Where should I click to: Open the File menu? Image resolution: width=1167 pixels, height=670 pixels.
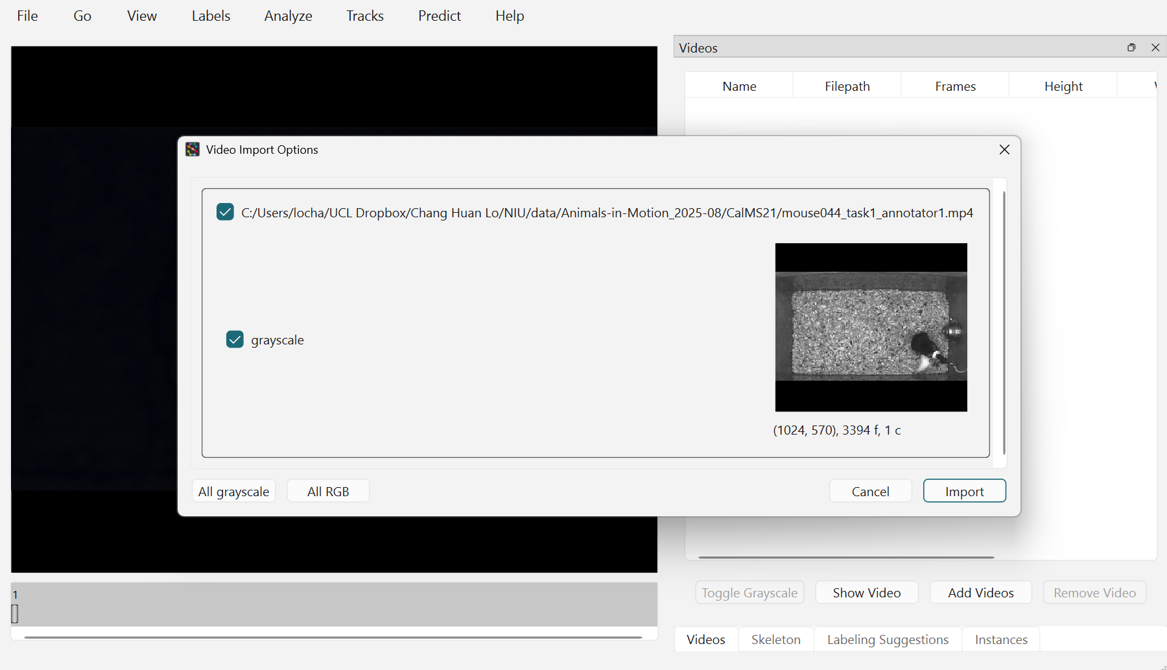point(27,16)
